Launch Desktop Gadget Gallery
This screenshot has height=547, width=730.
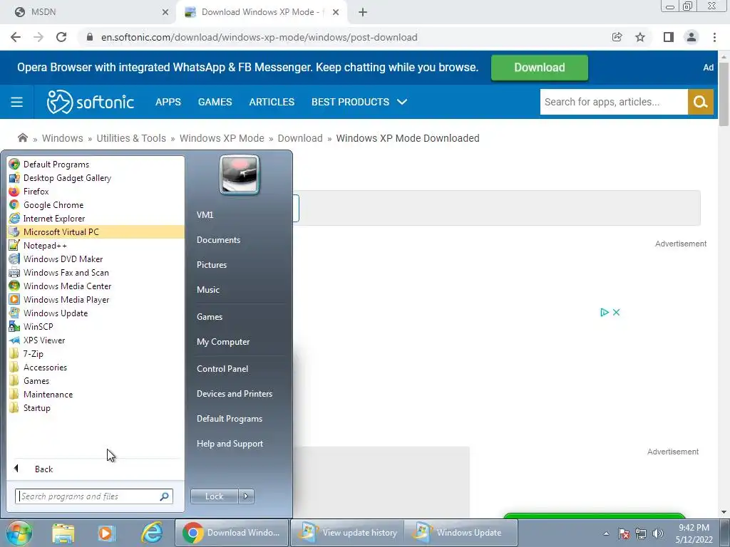click(96, 177)
